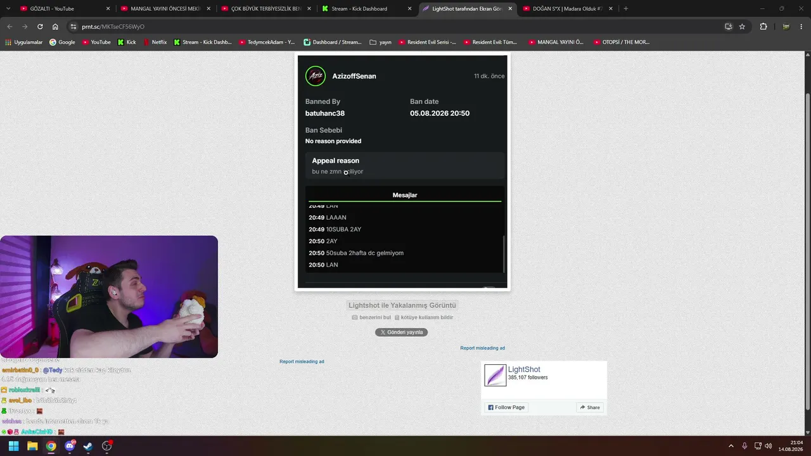This screenshot has height=456, width=811.
Task: Click the Facebook Share button
Action: point(589,407)
